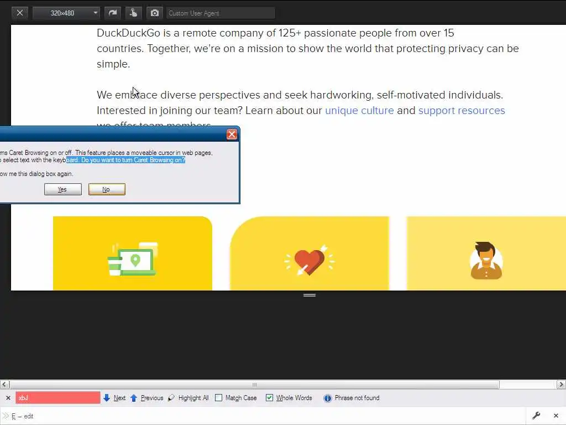Enable the Match Case checkbox
This screenshot has height=425, width=566.
(x=219, y=398)
